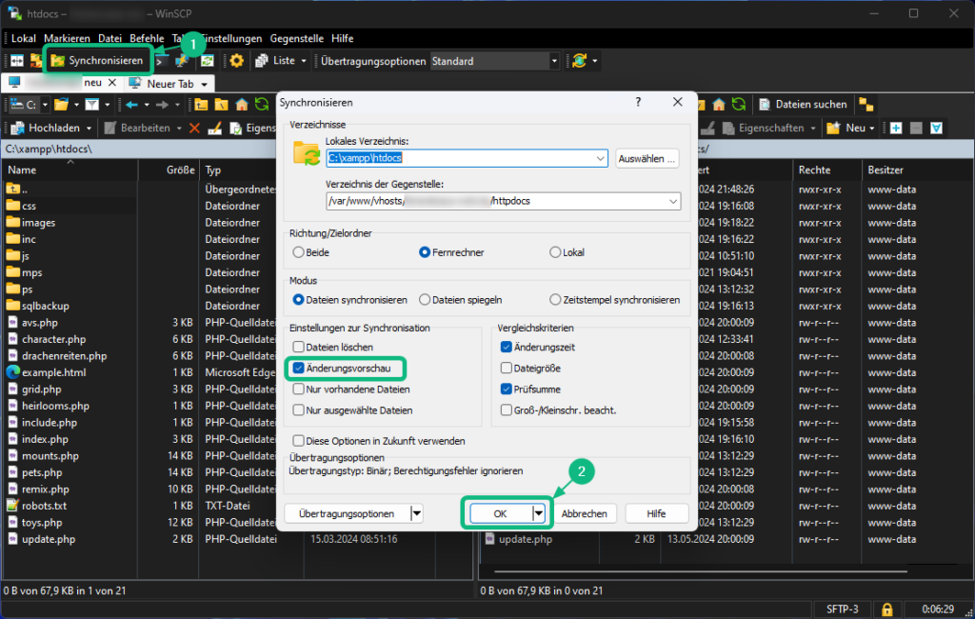Click the local open directory folder icon

point(61,105)
